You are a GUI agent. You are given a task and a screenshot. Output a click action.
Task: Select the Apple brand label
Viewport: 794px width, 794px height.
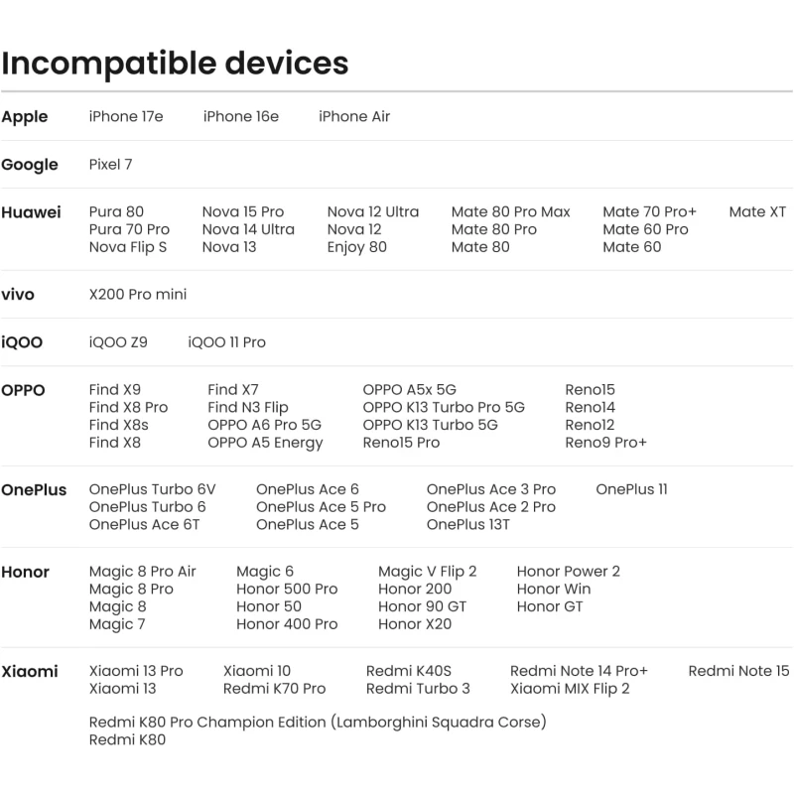(24, 117)
